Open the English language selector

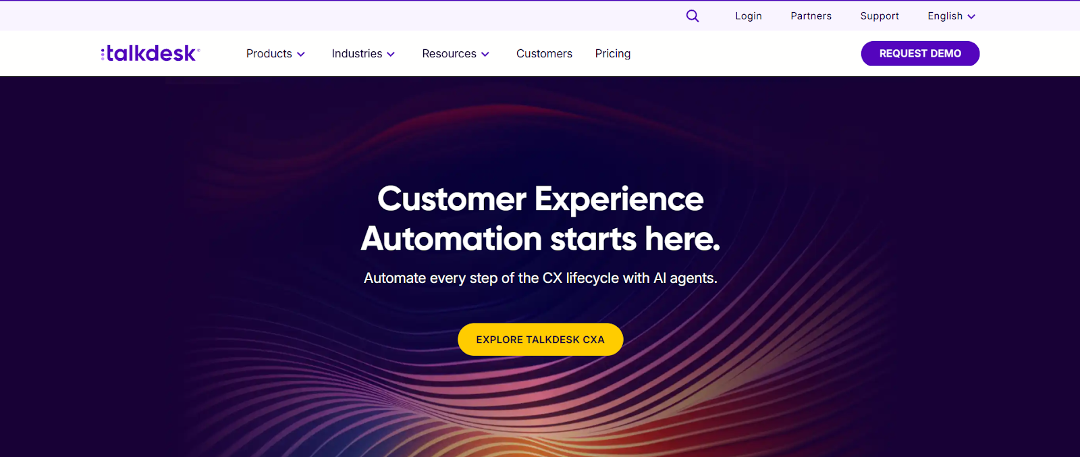(952, 16)
